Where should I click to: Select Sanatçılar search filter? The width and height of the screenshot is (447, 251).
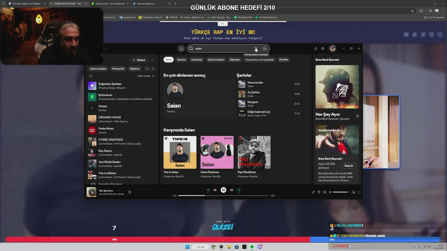[x=197, y=60]
